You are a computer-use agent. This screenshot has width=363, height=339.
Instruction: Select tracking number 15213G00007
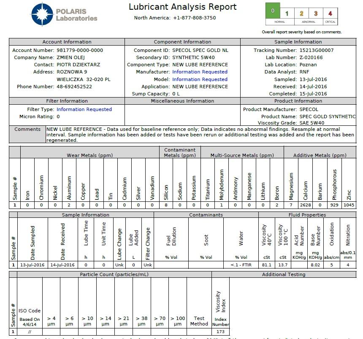(317, 50)
